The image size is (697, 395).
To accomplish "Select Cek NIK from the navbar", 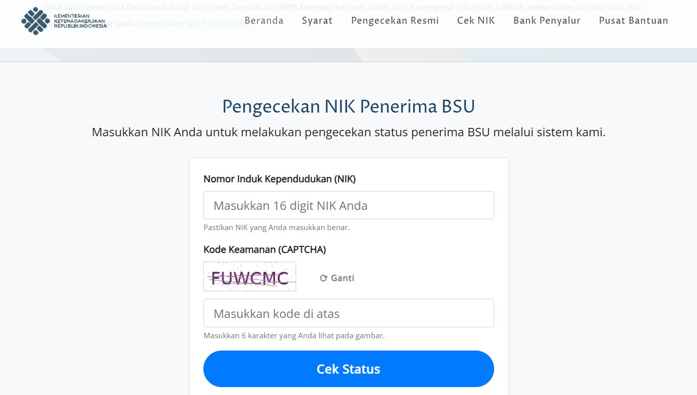I will [476, 21].
